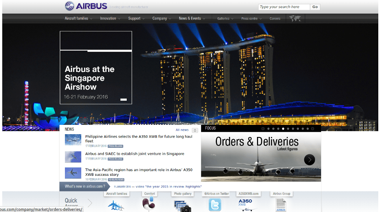Open the Photo gallery camera icon
381x212 pixels.
182,205
